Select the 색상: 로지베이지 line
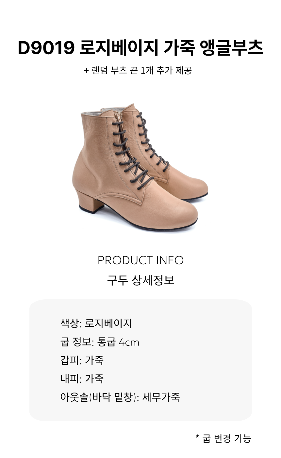The width and height of the screenshot is (281, 458). point(96,324)
